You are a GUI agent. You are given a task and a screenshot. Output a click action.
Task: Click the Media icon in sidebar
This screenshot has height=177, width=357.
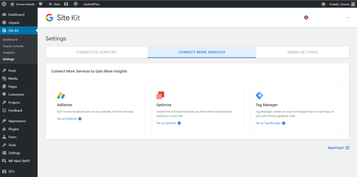point(4,79)
